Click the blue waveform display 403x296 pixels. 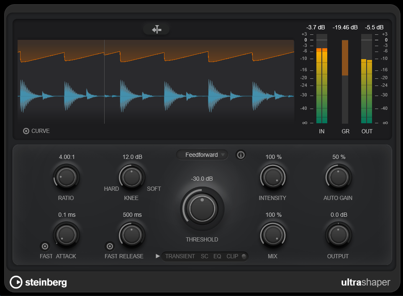click(156, 96)
